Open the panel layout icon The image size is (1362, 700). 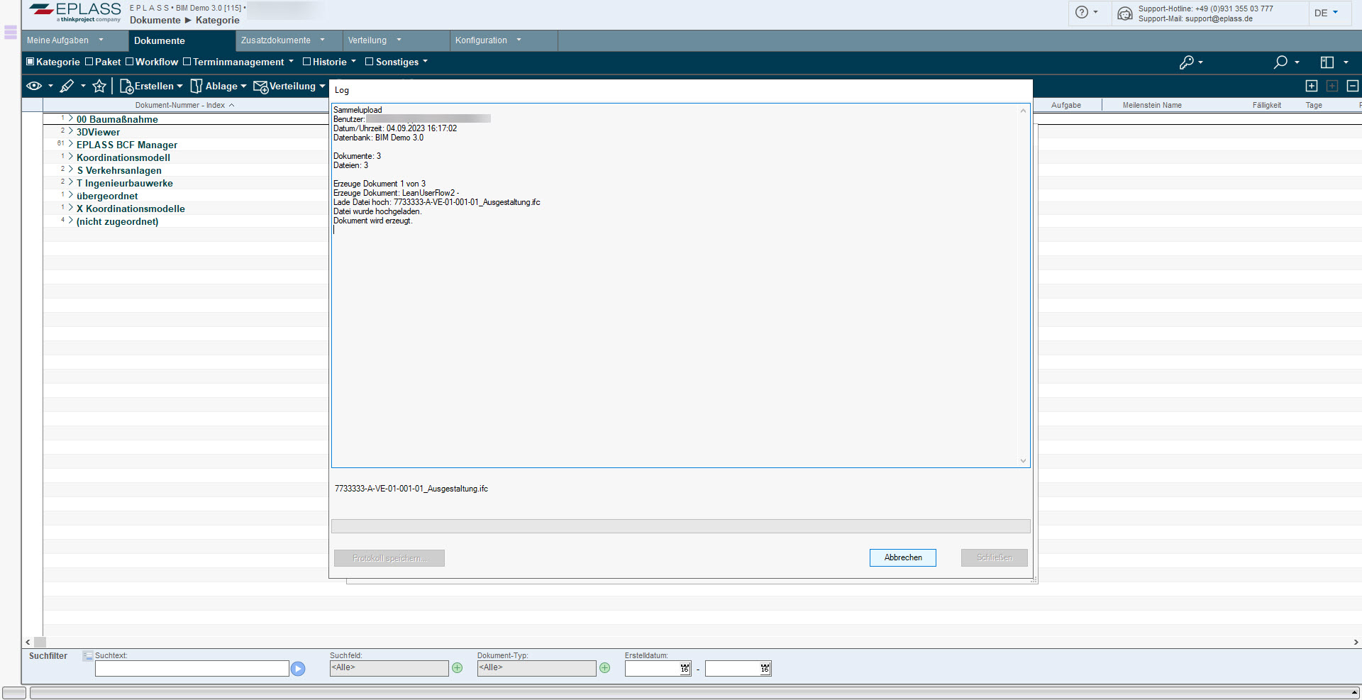point(1327,62)
